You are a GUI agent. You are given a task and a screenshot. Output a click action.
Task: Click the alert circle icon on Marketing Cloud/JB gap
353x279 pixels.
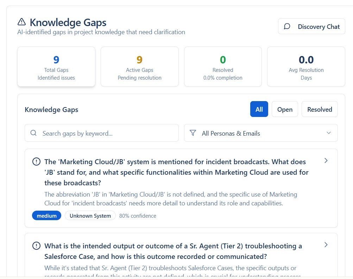[36, 162]
